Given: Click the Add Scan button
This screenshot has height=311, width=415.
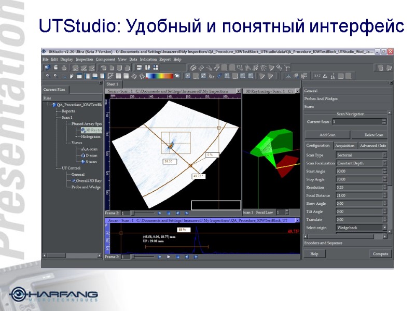Looking at the screenshot, I should pyautogui.click(x=327, y=135).
